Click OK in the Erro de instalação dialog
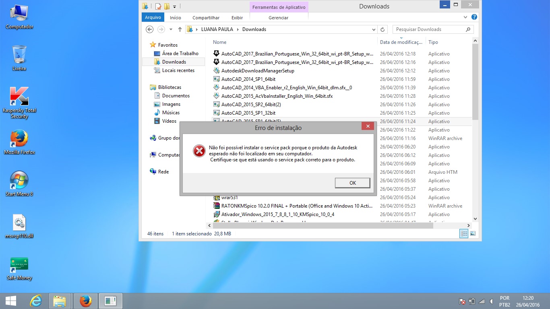Screen dimensions: 550x309 (352, 183)
